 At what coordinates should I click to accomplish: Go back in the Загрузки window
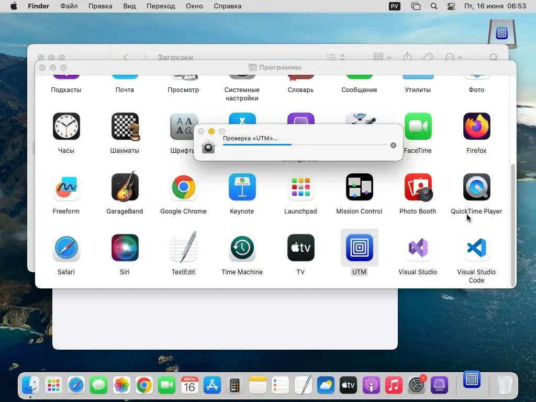pos(126,57)
